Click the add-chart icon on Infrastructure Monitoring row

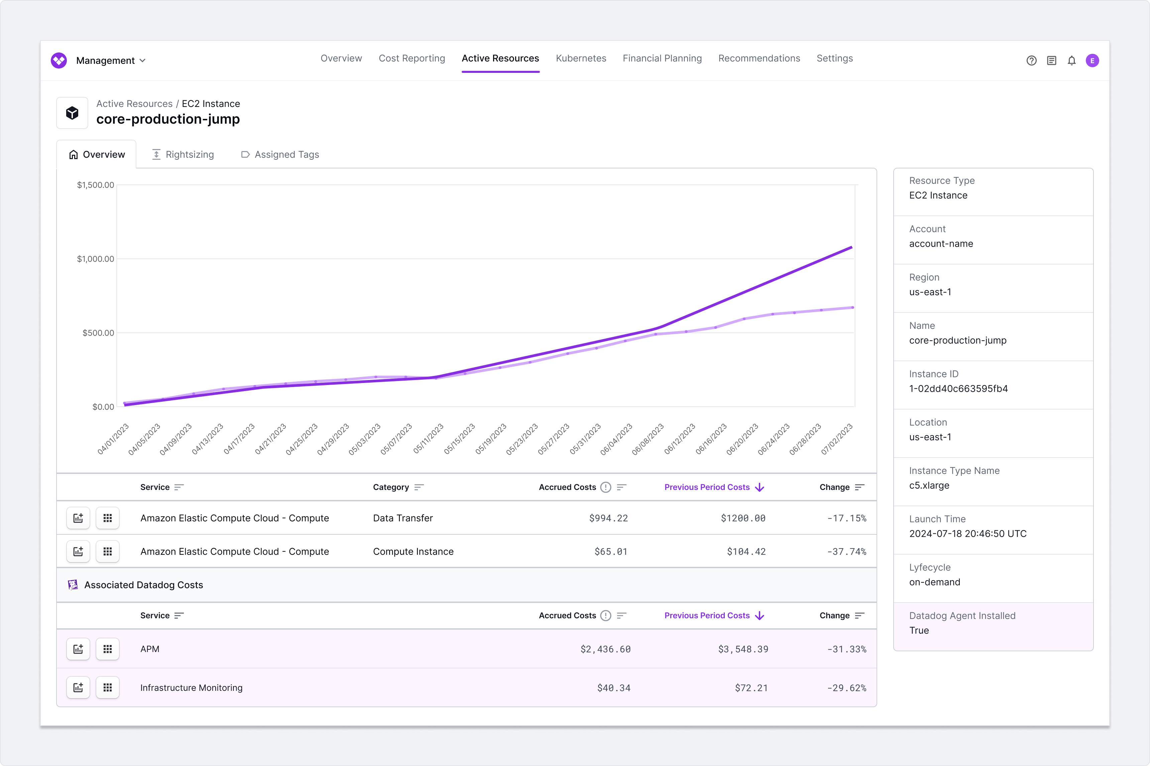[x=78, y=687]
